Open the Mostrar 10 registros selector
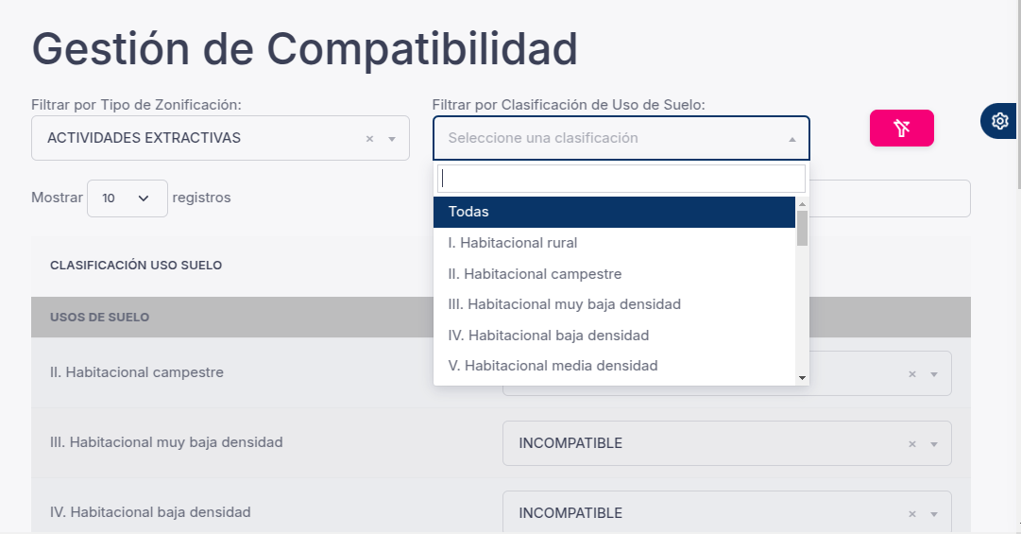1021x534 pixels. pyautogui.click(x=127, y=198)
